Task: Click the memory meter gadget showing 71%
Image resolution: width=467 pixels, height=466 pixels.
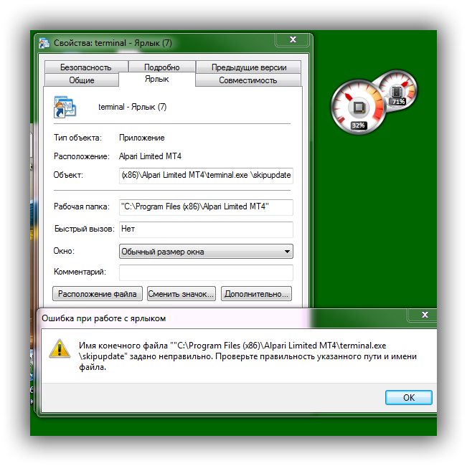Action: (397, 90)
